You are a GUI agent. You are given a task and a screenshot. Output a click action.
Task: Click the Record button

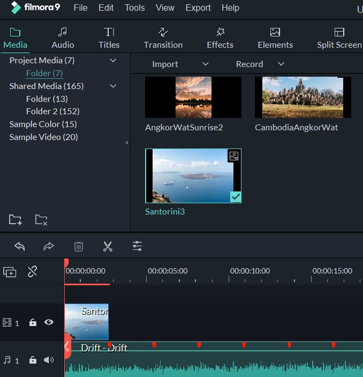click(x=249, y=64)
